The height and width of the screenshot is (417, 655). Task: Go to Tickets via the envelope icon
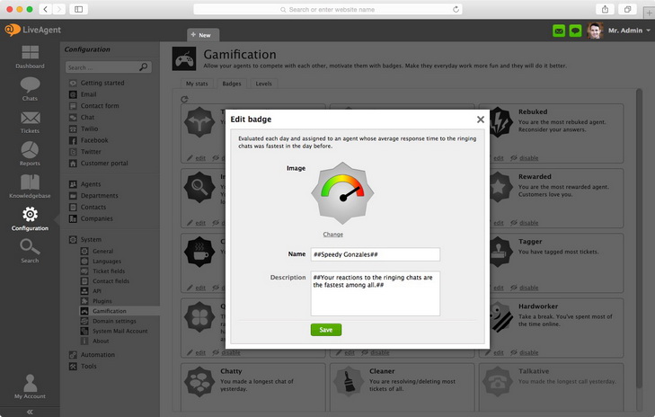(30, 120)
